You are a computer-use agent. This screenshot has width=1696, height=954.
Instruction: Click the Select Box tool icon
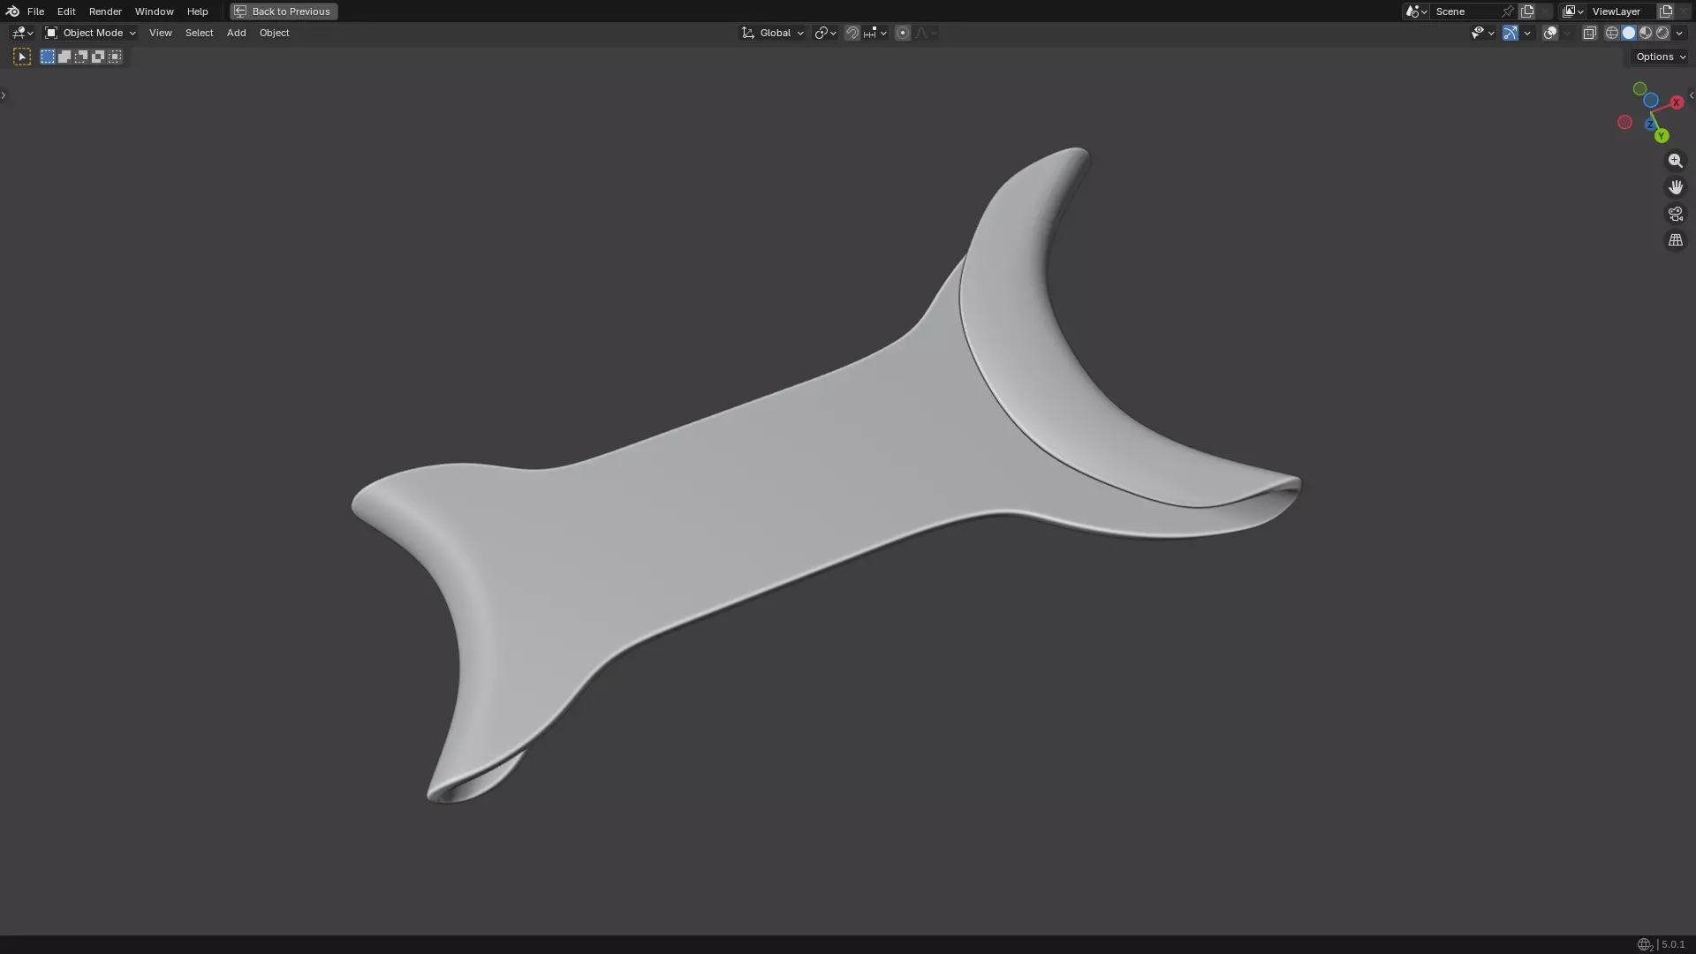coord(22,57)
